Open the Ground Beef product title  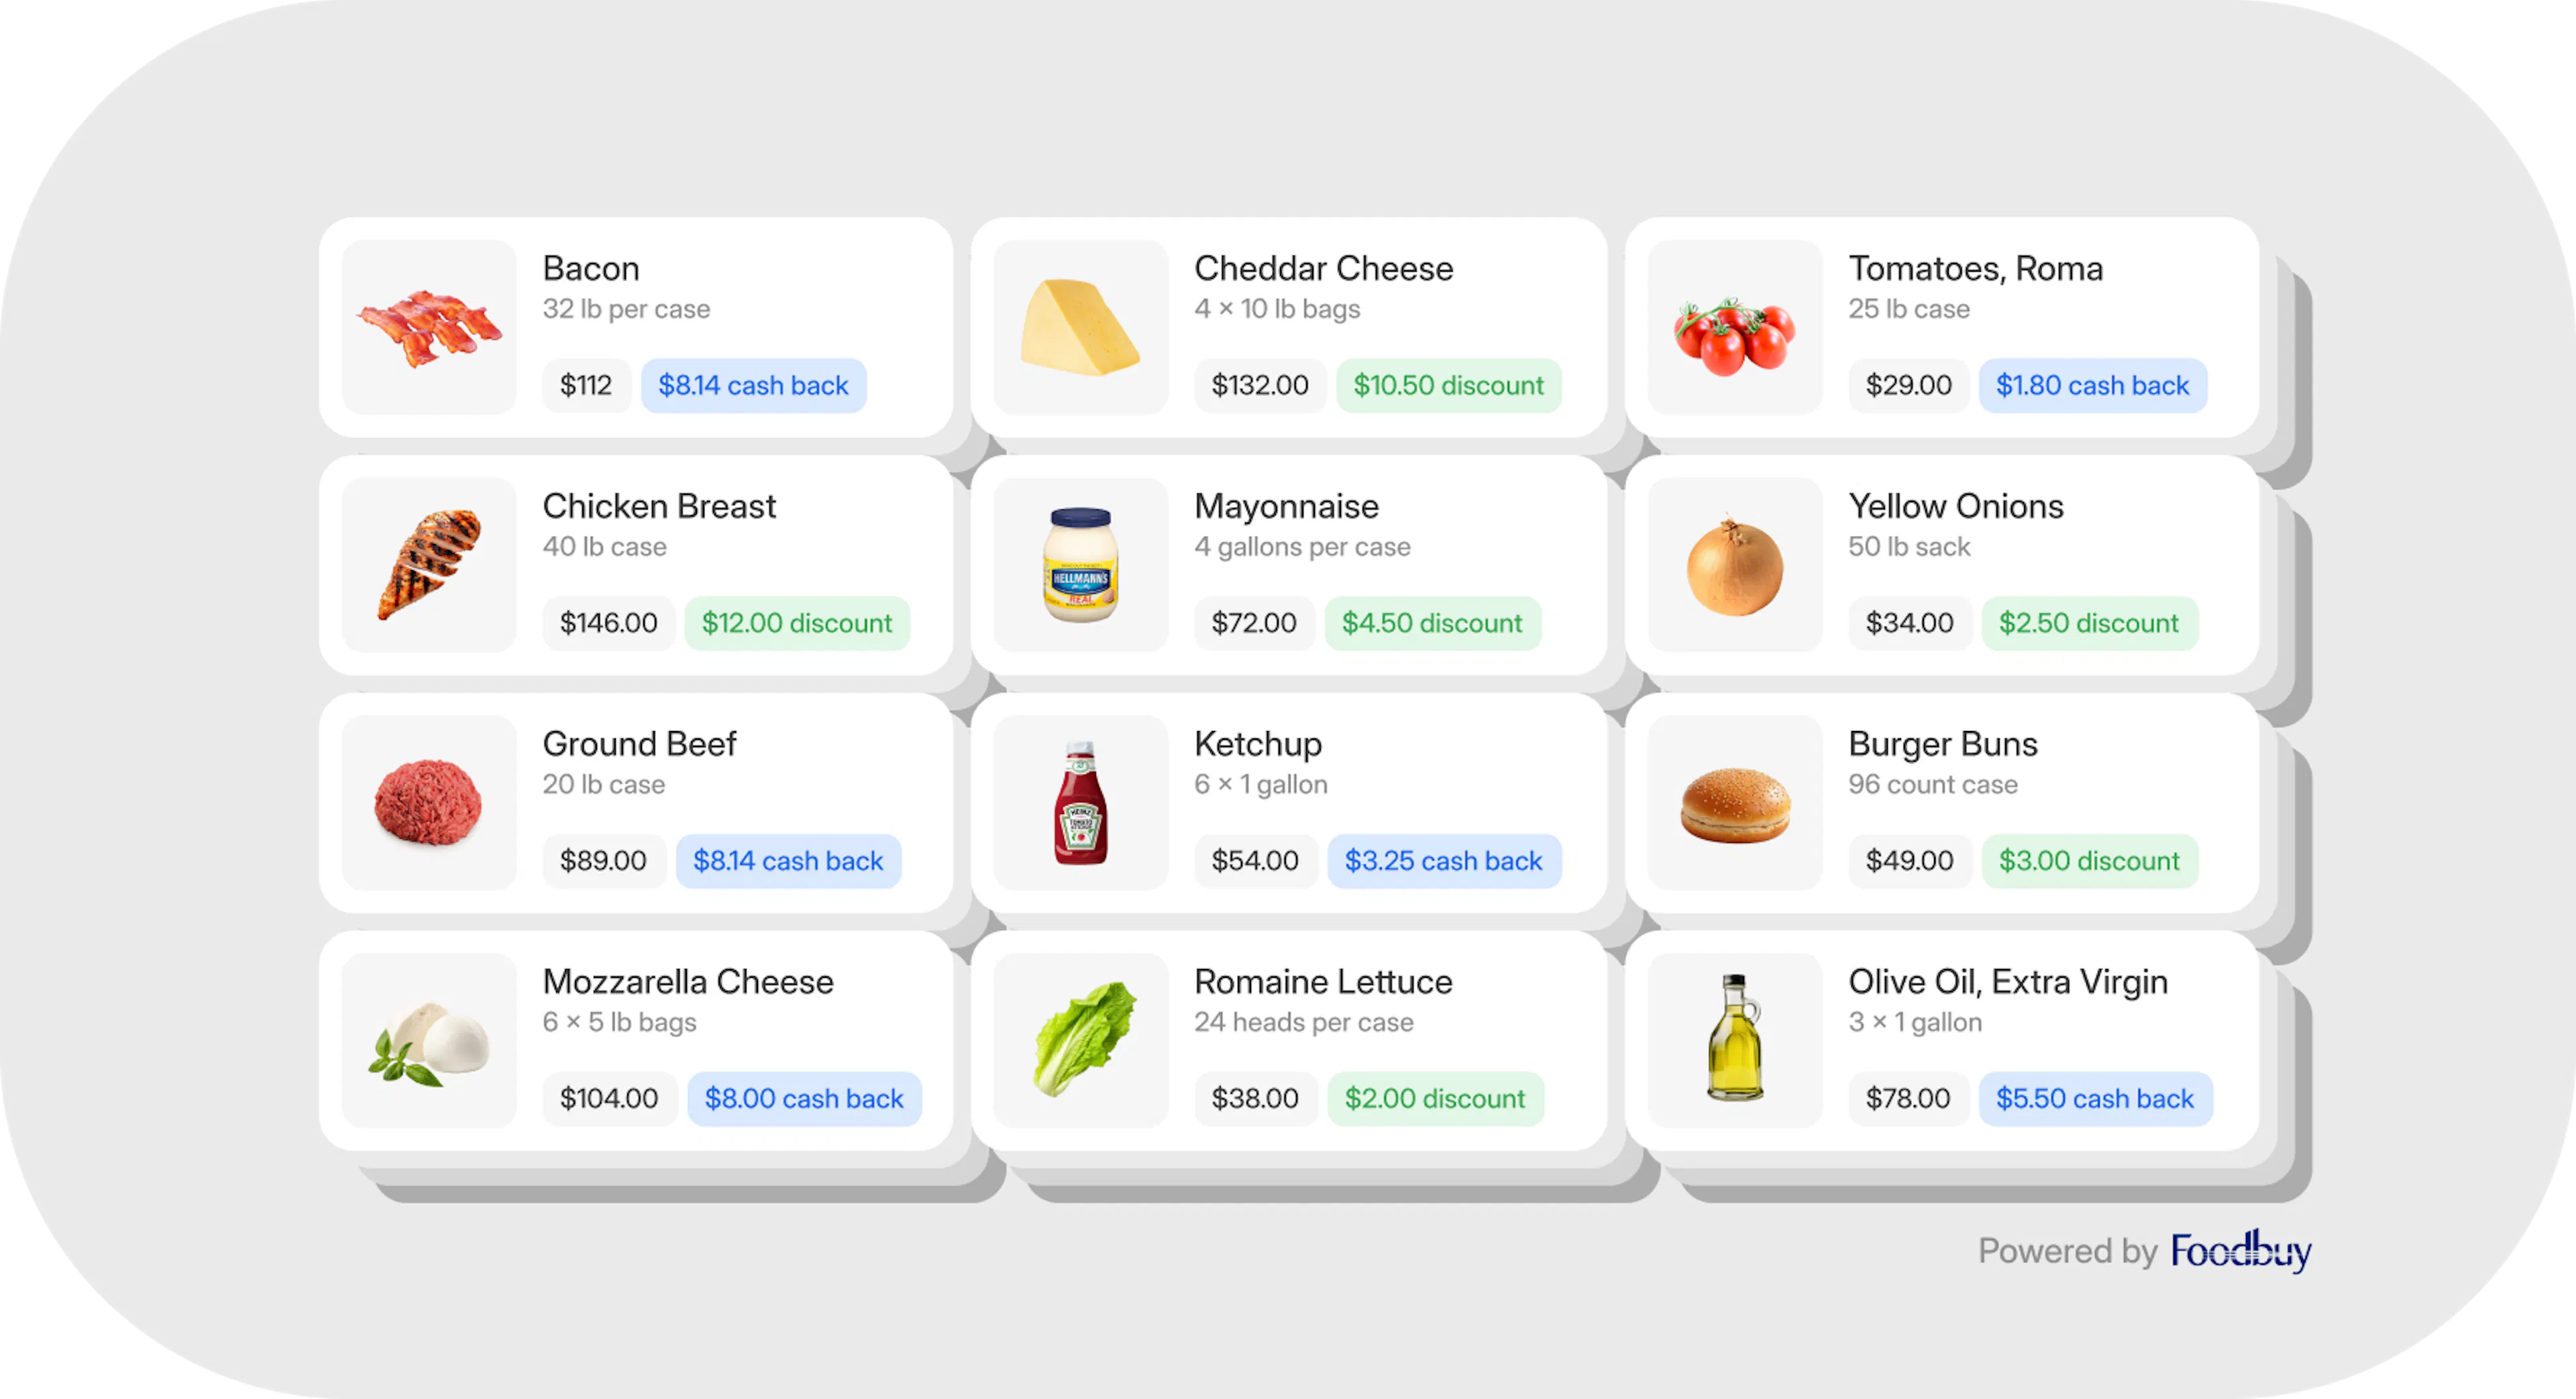[x=639, y=744]
